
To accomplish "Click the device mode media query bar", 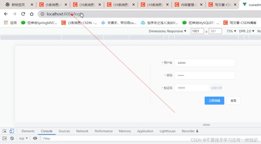I will coord(130,37).
